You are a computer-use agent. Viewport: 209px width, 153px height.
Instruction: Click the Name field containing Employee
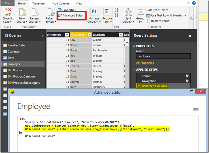click(163, 56)
